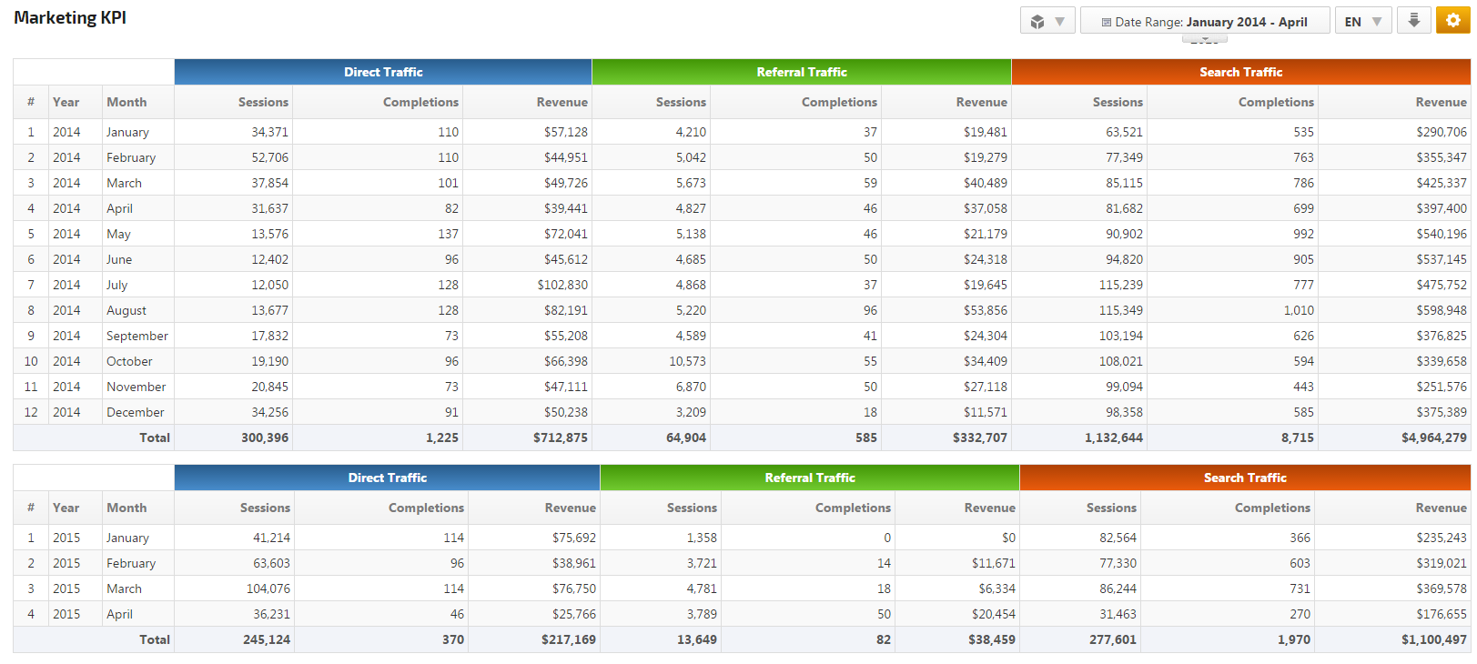This screenshot has width=1477, height=664.
Task: Sort 2014 table by Month column
Action: pos(126,102)
